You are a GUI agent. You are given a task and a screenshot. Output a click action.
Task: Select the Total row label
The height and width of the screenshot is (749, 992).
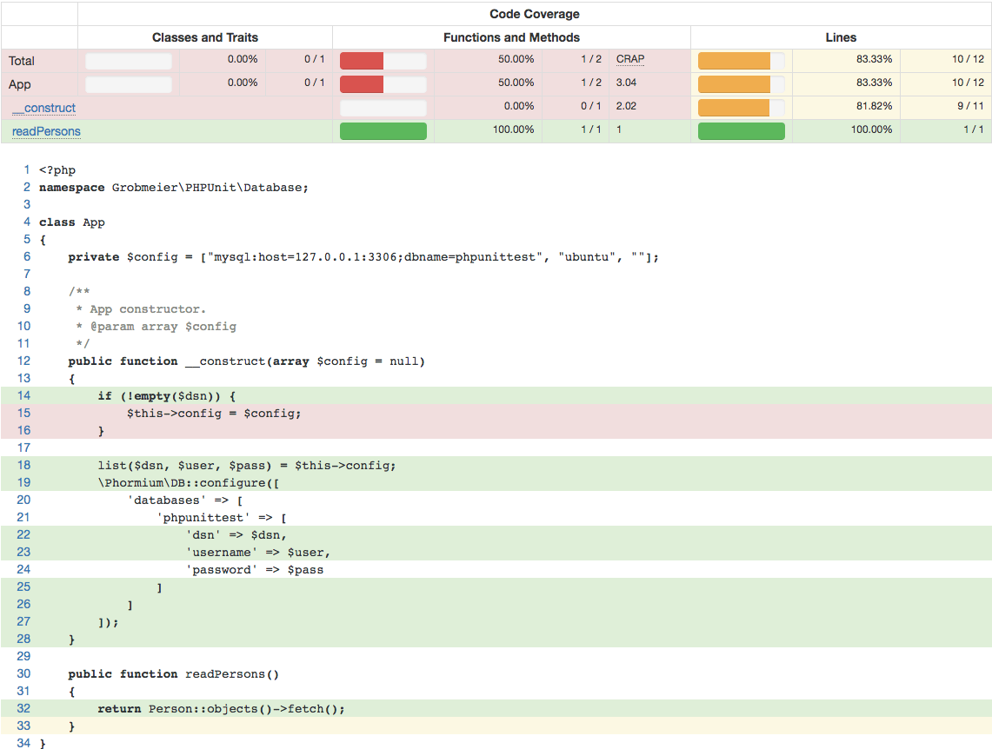click(23, 59)
